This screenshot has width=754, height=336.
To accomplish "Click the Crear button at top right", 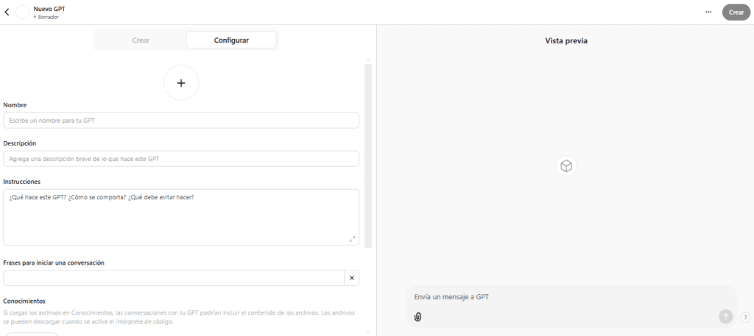I will (736, 12).
